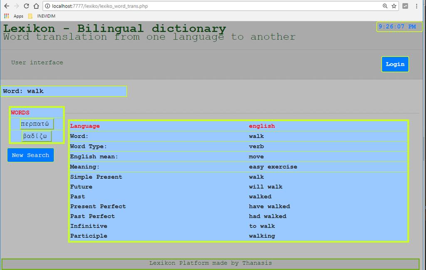The image size is (426, 270).
Task: Click the User interface label
Action: point(37,62)
